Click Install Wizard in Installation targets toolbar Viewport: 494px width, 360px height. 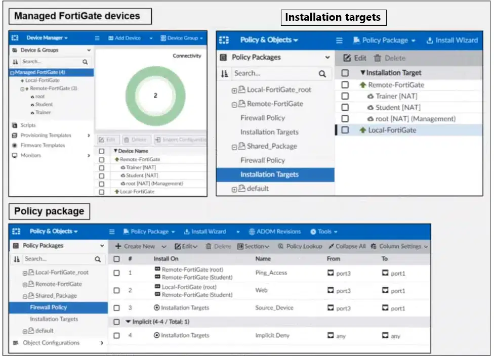(x=452, y=40)
